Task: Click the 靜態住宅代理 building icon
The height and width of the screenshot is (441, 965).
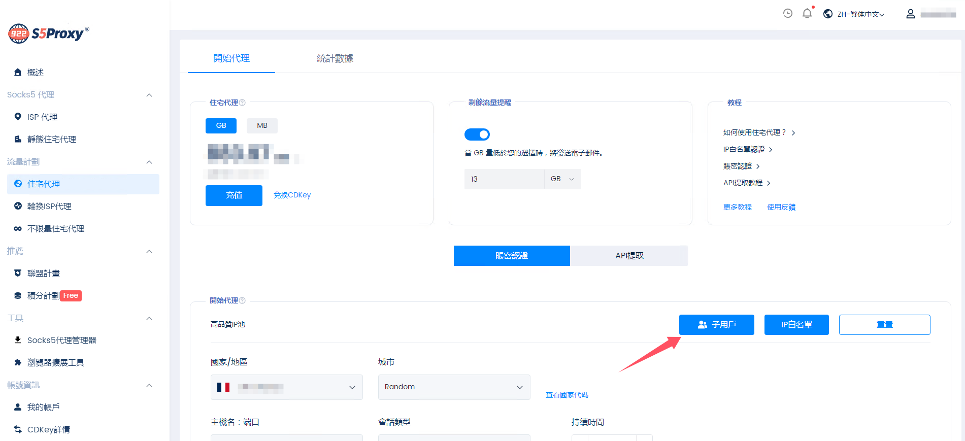Action: pyautogui.click(x=18, y=139)
